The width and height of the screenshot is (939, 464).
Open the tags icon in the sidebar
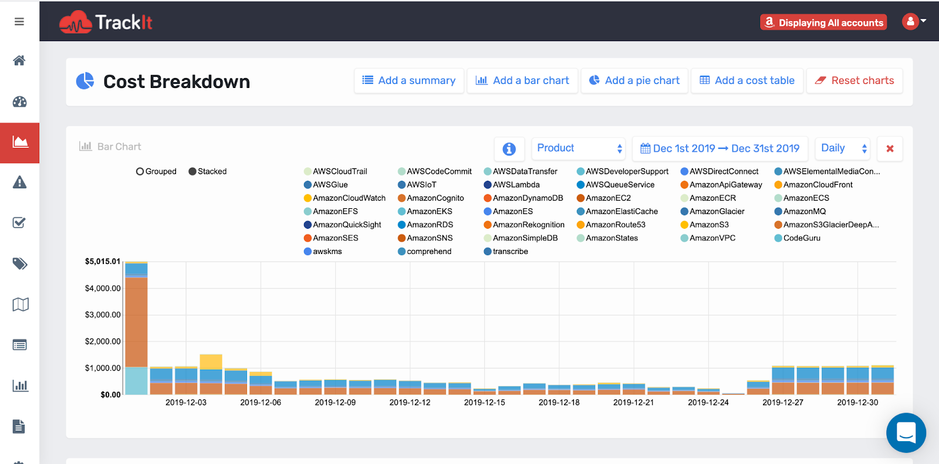pyautogui.click(x=19, y=263)
